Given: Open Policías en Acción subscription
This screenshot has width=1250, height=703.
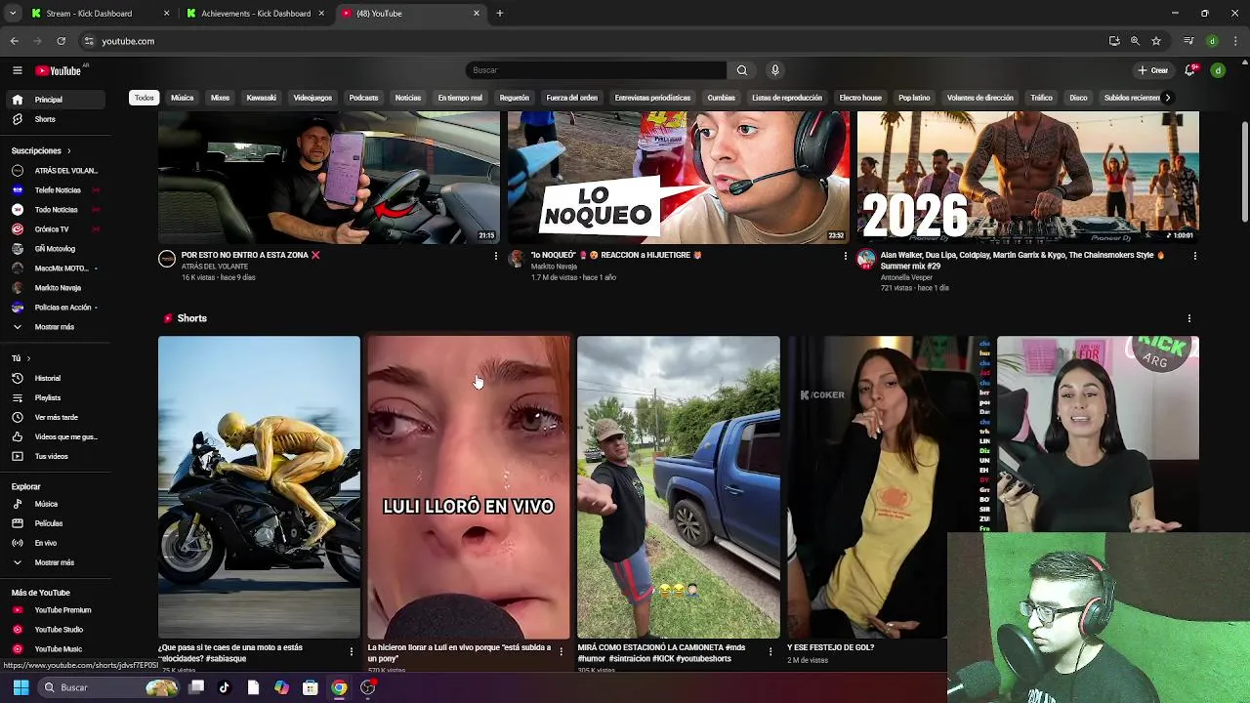Looking at the screenshot, I should [54, 308].
